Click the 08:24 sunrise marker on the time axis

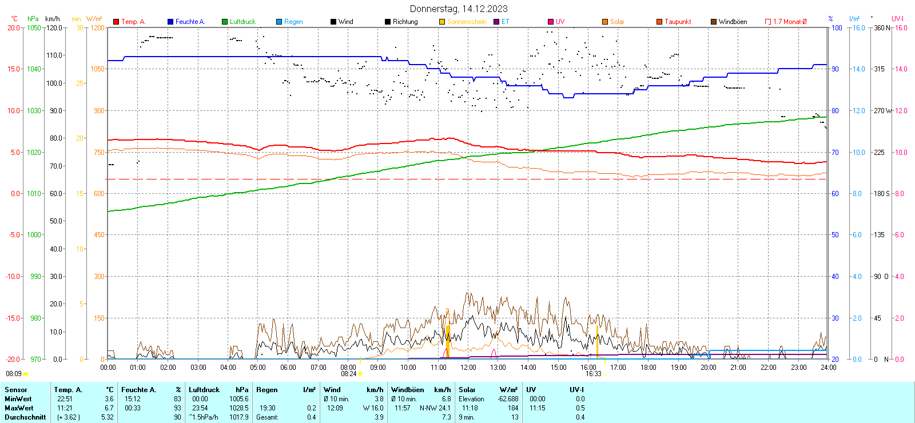[x=349, y=374]
